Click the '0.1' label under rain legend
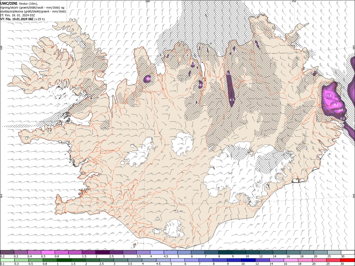The image size is (355, 266). (x=2, y=264)
